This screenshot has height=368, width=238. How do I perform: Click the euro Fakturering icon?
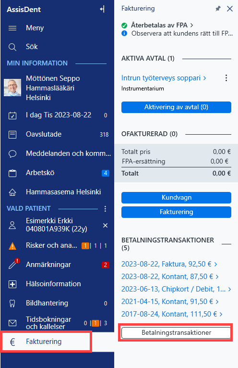pyautogui.click(x=12, y=342)
